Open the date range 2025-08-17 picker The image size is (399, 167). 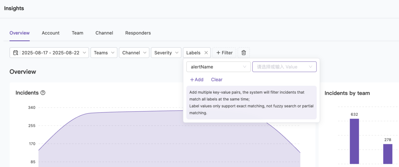coord(51,53)
